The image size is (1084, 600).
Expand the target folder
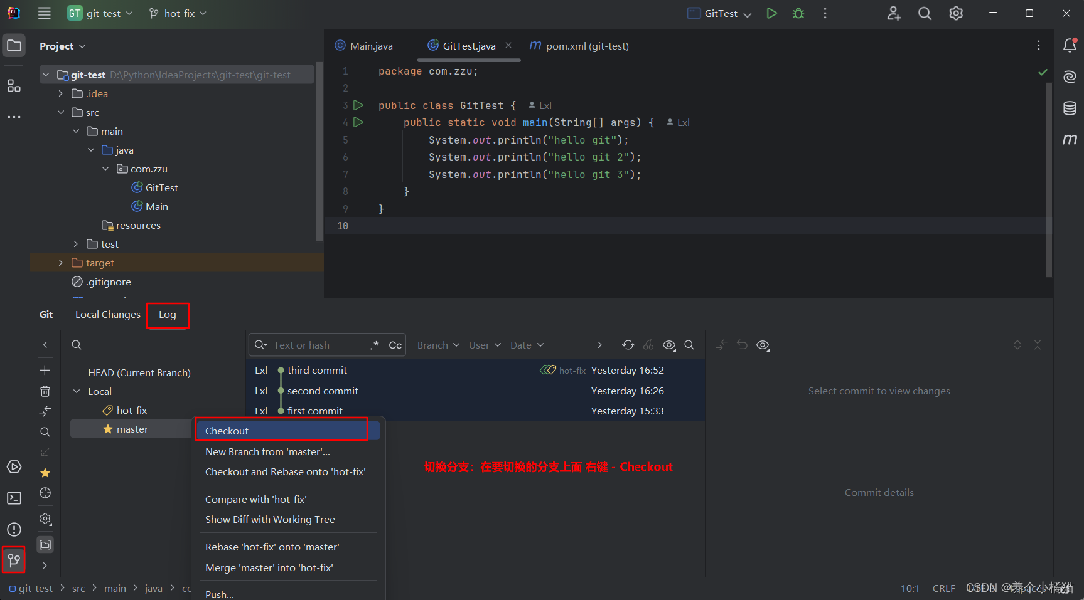61,263
